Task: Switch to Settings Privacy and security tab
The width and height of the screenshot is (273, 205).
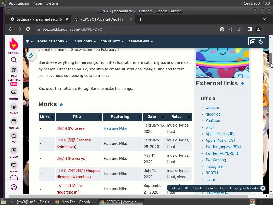Action: click(x=38, y=19)
